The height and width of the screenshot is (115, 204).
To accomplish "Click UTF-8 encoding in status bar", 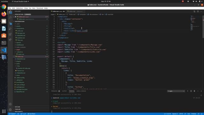I will point(181,114).
